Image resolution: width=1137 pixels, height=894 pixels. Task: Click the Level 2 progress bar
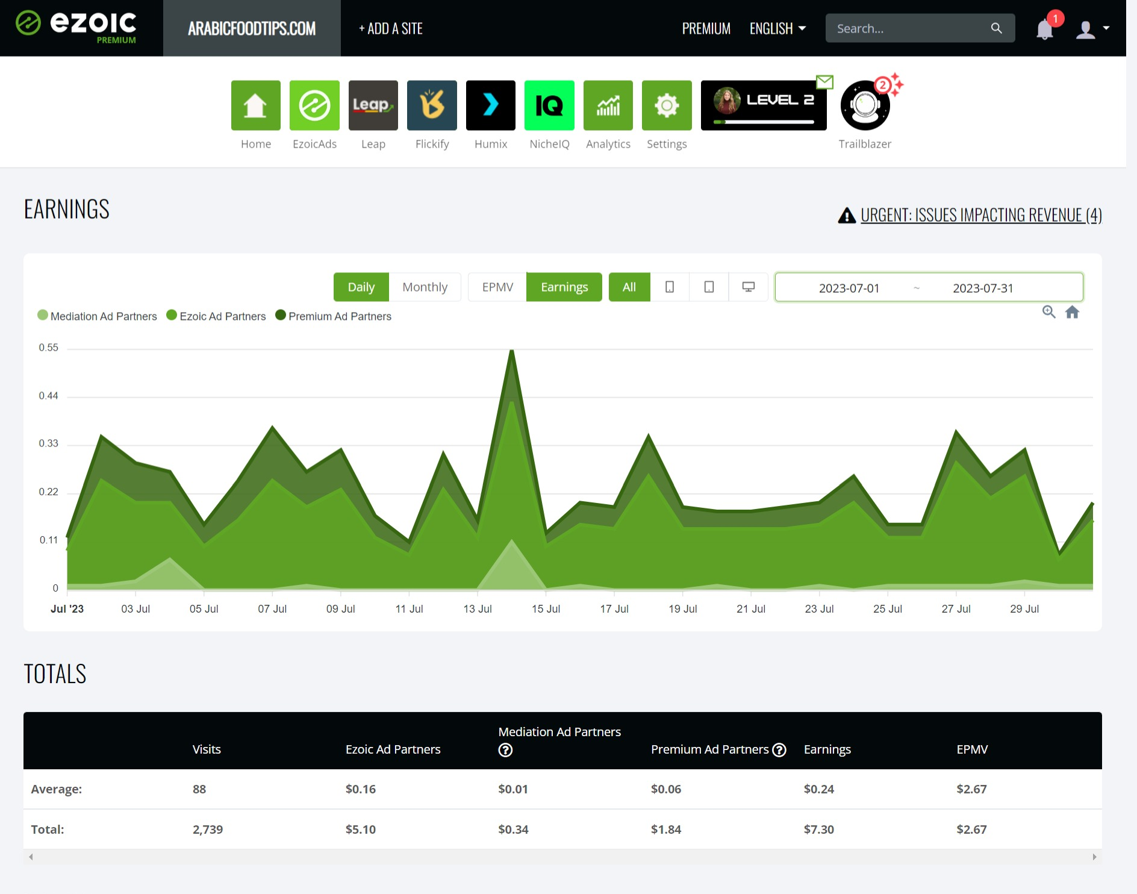pyautogui.click(x=764, y=122)
